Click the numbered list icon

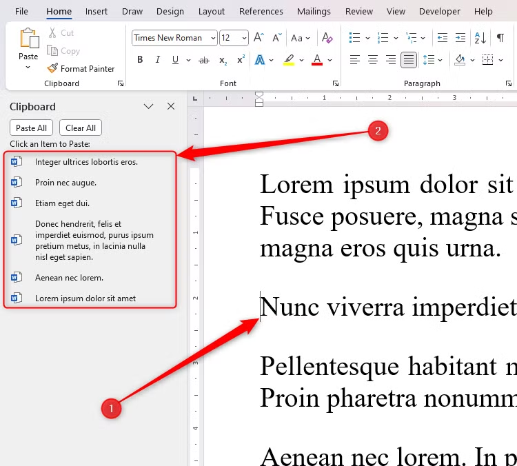coord(383,38)
